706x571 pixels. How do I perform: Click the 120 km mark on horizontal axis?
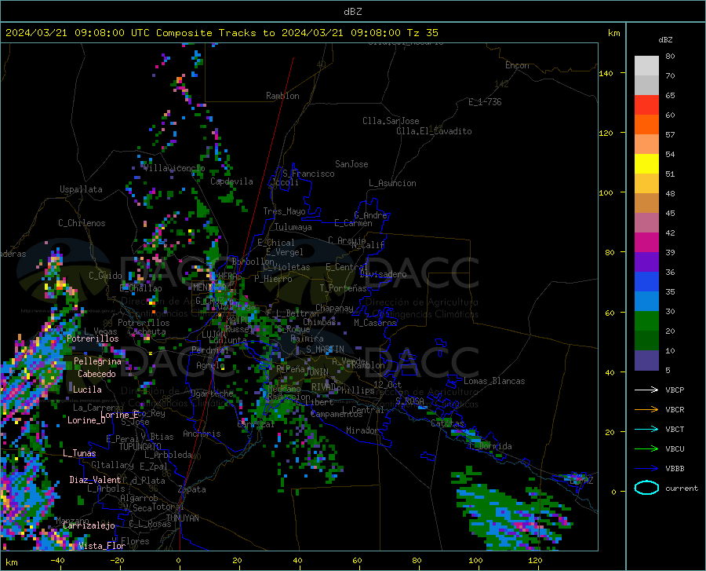point(535,561)
